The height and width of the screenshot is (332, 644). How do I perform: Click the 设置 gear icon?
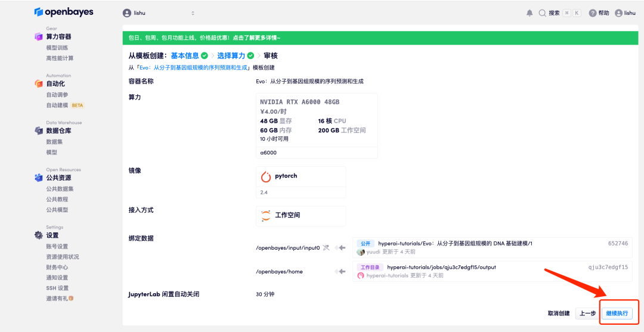[x=39, y=235]
